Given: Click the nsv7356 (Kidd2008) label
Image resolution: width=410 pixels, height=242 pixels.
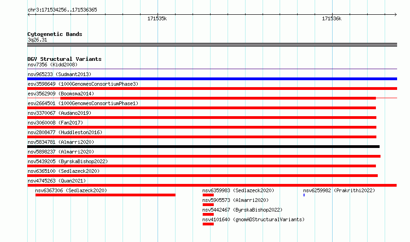Looking at the screenshot, I should point(53,65).
